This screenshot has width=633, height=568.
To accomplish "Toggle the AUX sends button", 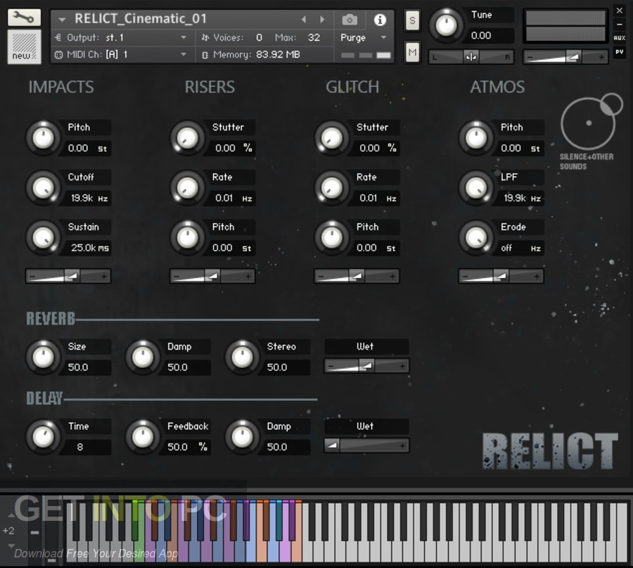I will 619,38.
